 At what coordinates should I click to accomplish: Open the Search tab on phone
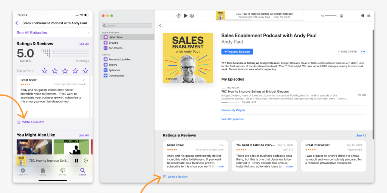pyautogui.click(x=83, y=172)
